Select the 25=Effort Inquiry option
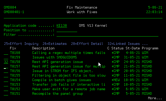 (x=21, y=44)
